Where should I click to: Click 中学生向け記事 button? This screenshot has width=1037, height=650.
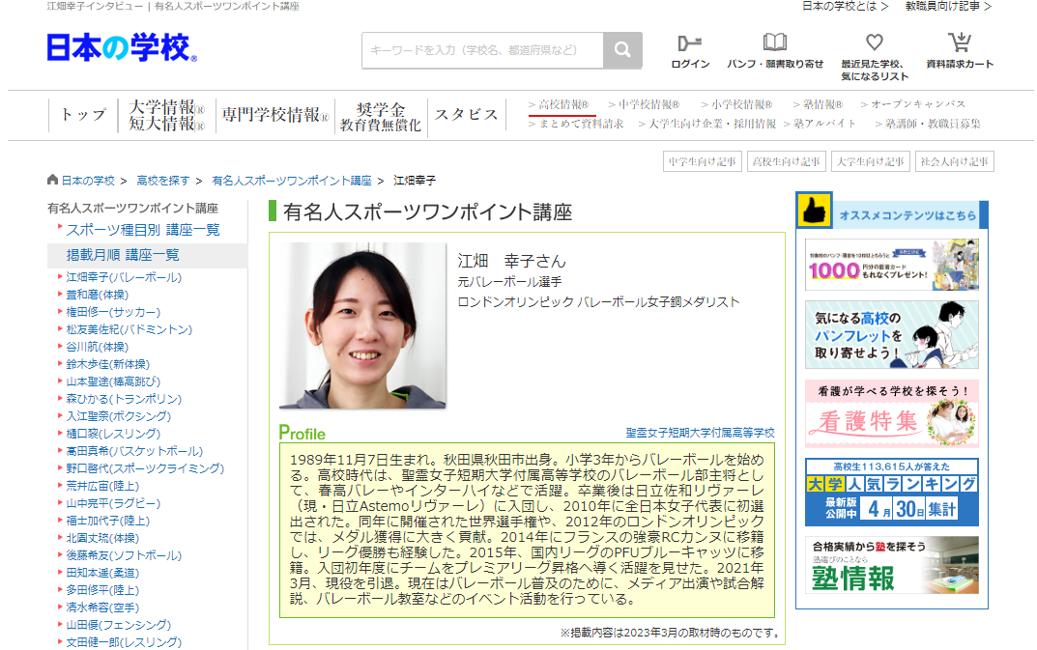coord(703,161)
